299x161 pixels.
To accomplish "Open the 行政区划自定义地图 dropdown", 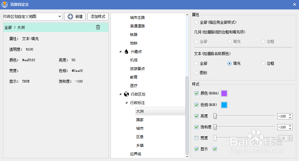I will coord(33,16).
